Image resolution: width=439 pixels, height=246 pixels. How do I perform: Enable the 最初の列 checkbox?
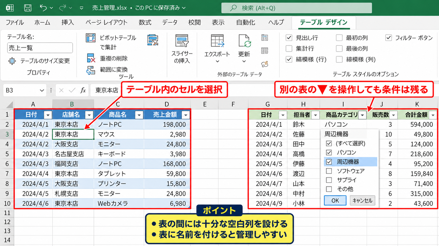(339, 38)
